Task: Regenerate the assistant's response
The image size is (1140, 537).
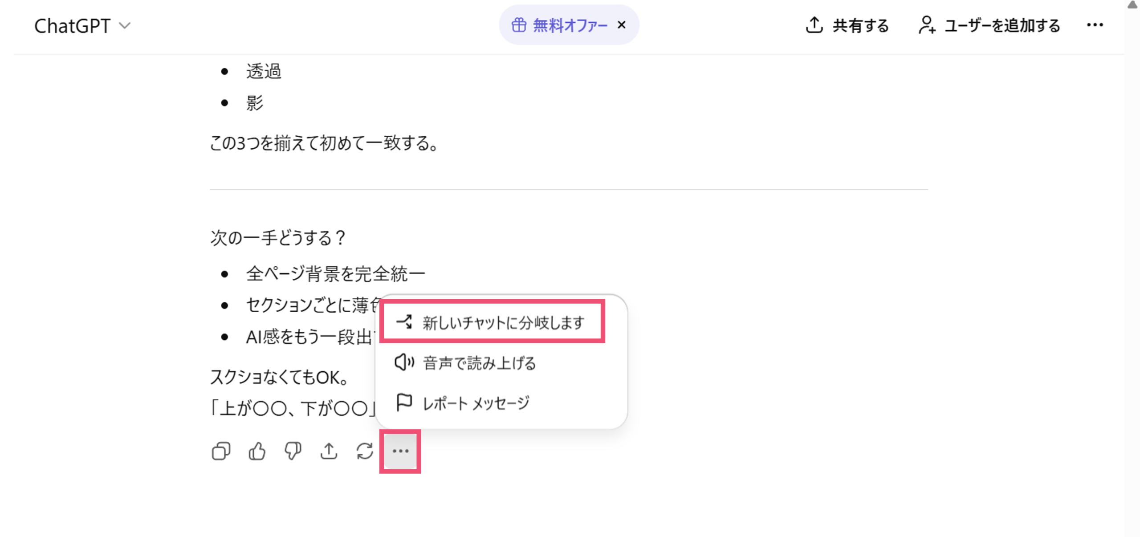Action: [365, 451]
